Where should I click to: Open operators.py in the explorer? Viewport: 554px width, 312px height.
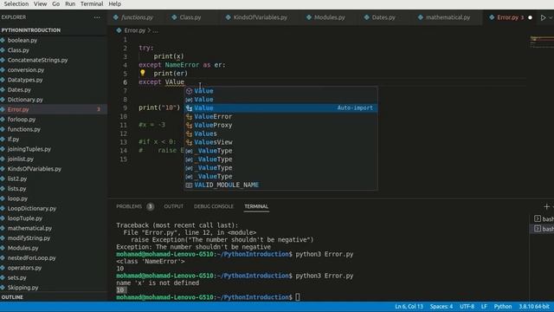coord(24,268)
